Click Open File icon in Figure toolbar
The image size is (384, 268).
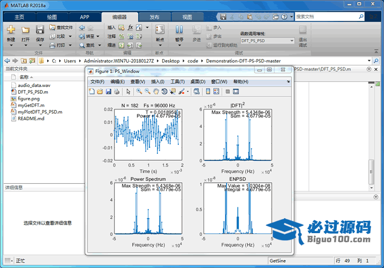(100, 92)
